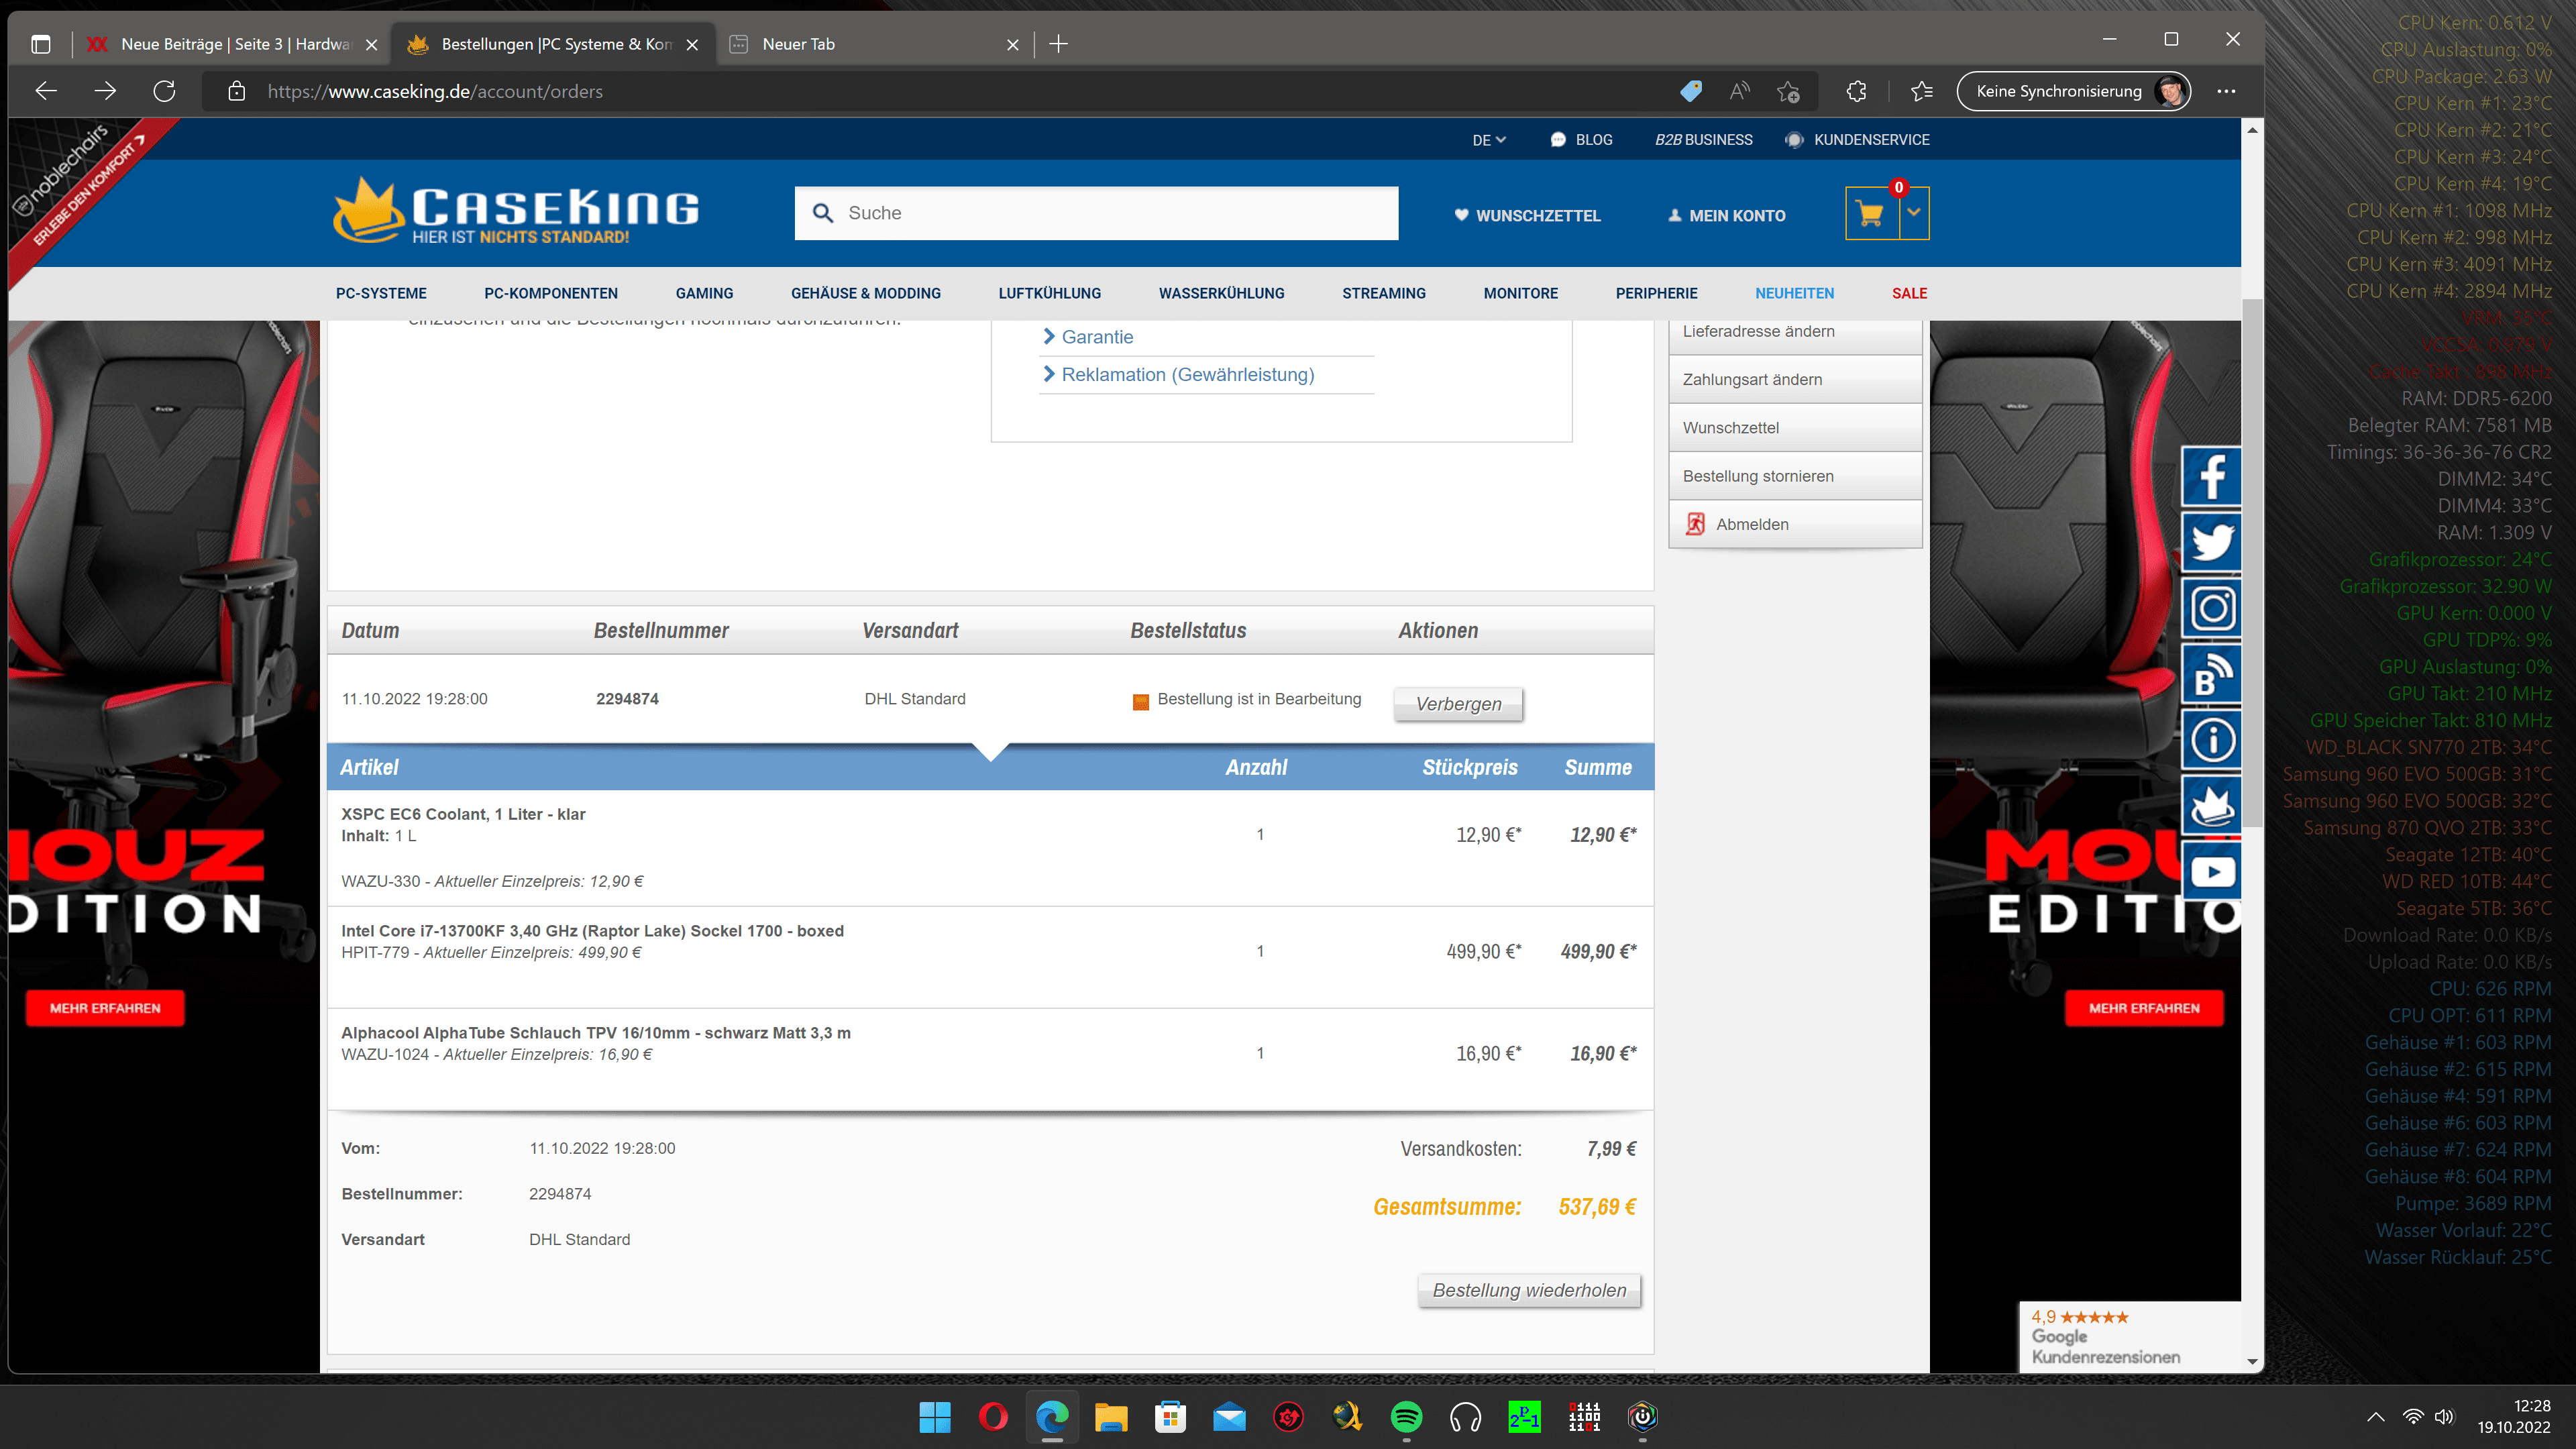The image size is (2576, 1449).
Task: Open Mail app from taskbar
Action: pyautogui.click(x=1229, y=1416)
